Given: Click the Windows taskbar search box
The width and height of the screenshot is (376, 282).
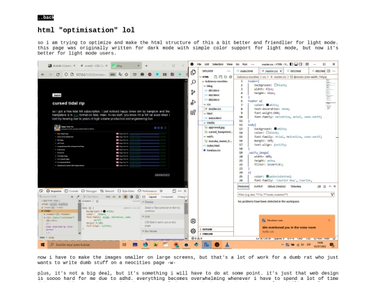Looking at the screenshot, I should coord(84,245).
